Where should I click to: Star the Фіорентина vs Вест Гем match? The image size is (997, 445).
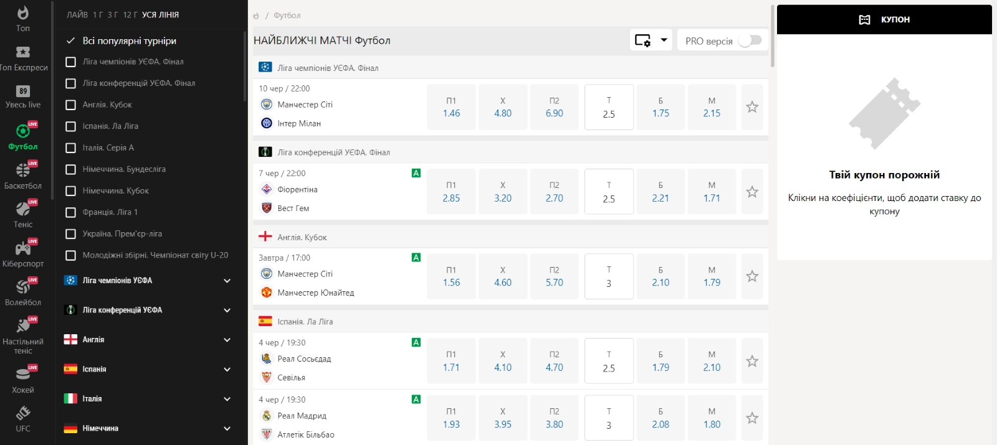point(752,192)
